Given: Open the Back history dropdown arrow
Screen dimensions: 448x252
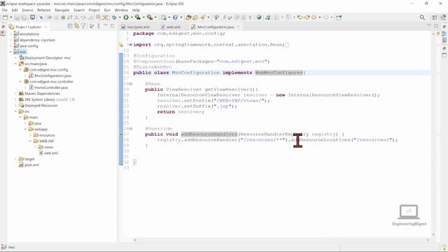Looking at the screenshot, I should click(319, 17).
